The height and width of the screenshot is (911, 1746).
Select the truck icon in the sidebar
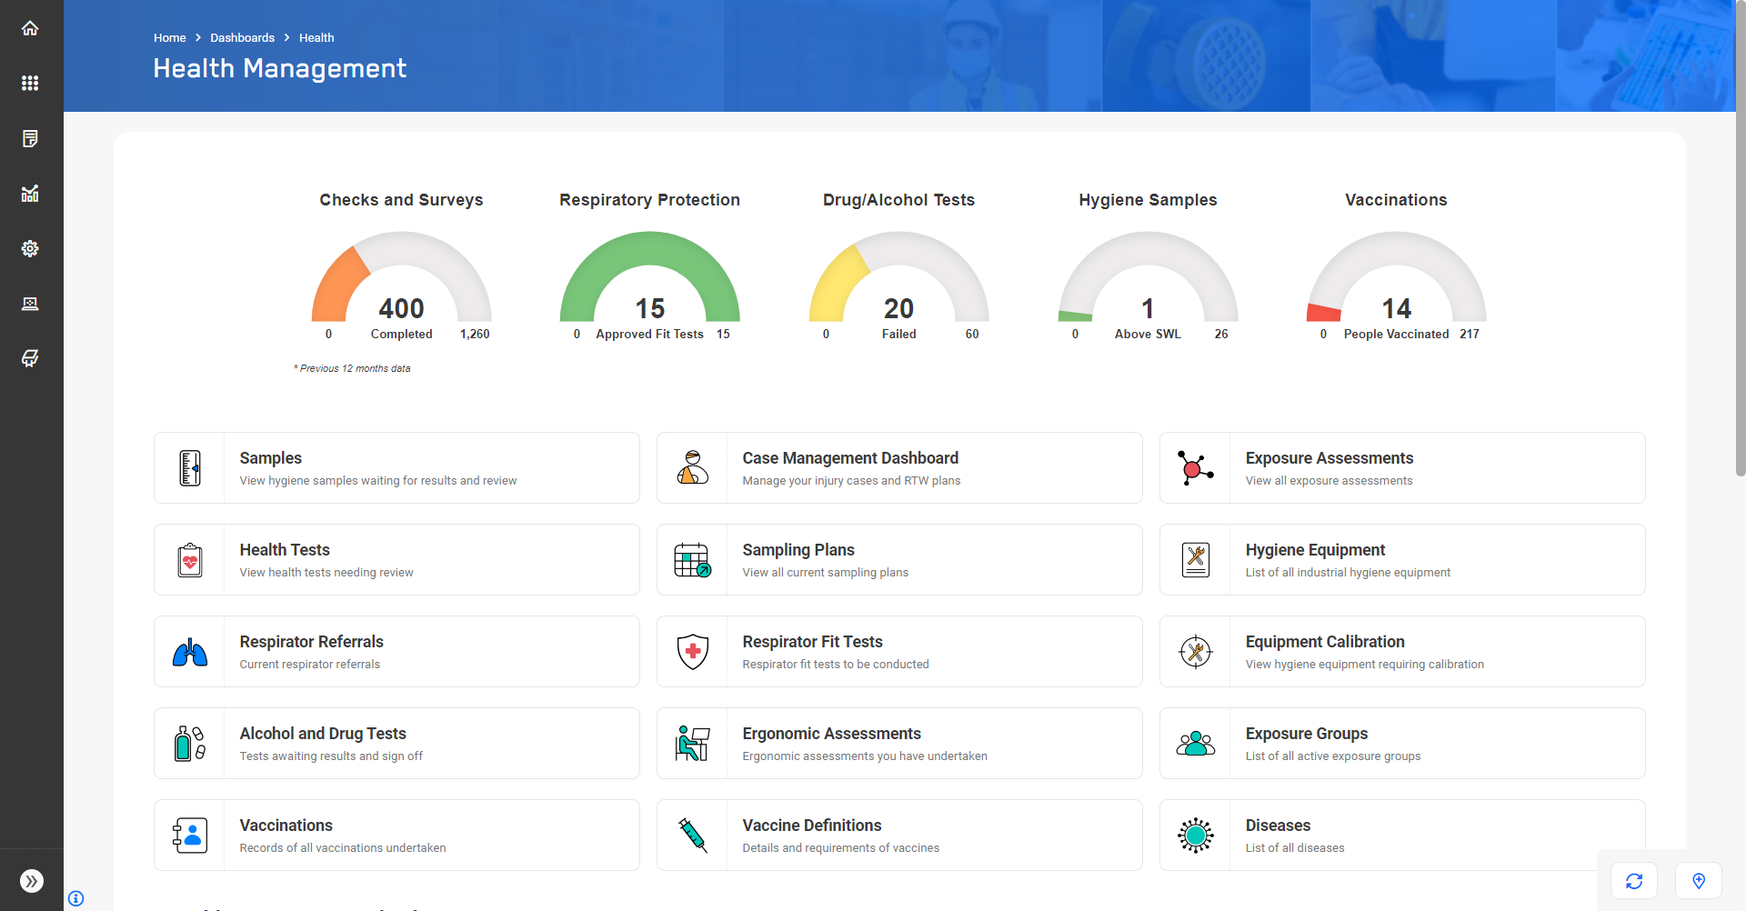click(30, 358)
